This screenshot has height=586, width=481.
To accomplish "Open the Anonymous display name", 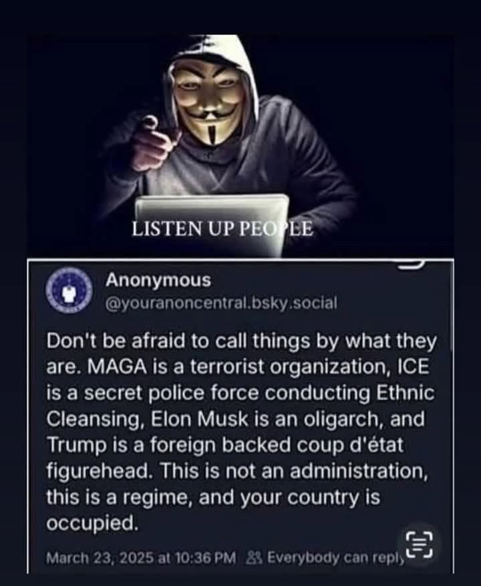I will (158, 280).
